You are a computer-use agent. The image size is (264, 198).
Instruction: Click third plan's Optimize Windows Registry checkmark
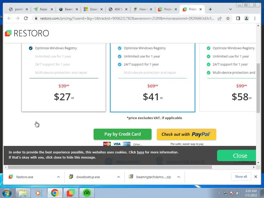tap(208, 48)
